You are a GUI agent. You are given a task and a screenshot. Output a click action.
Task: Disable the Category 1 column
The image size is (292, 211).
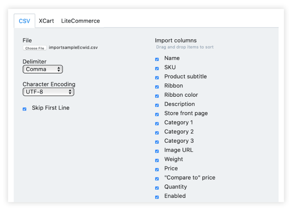[x=157, y=123]
